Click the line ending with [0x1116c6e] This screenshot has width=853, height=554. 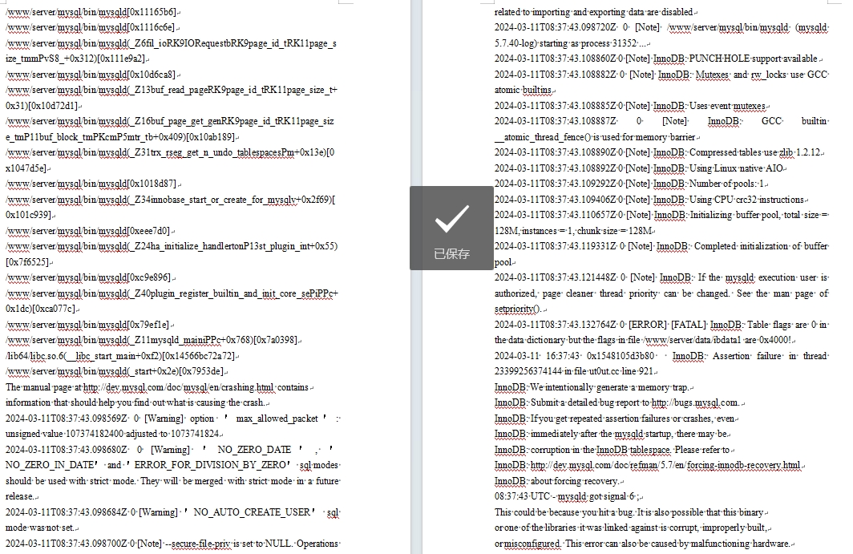point(91,27)
